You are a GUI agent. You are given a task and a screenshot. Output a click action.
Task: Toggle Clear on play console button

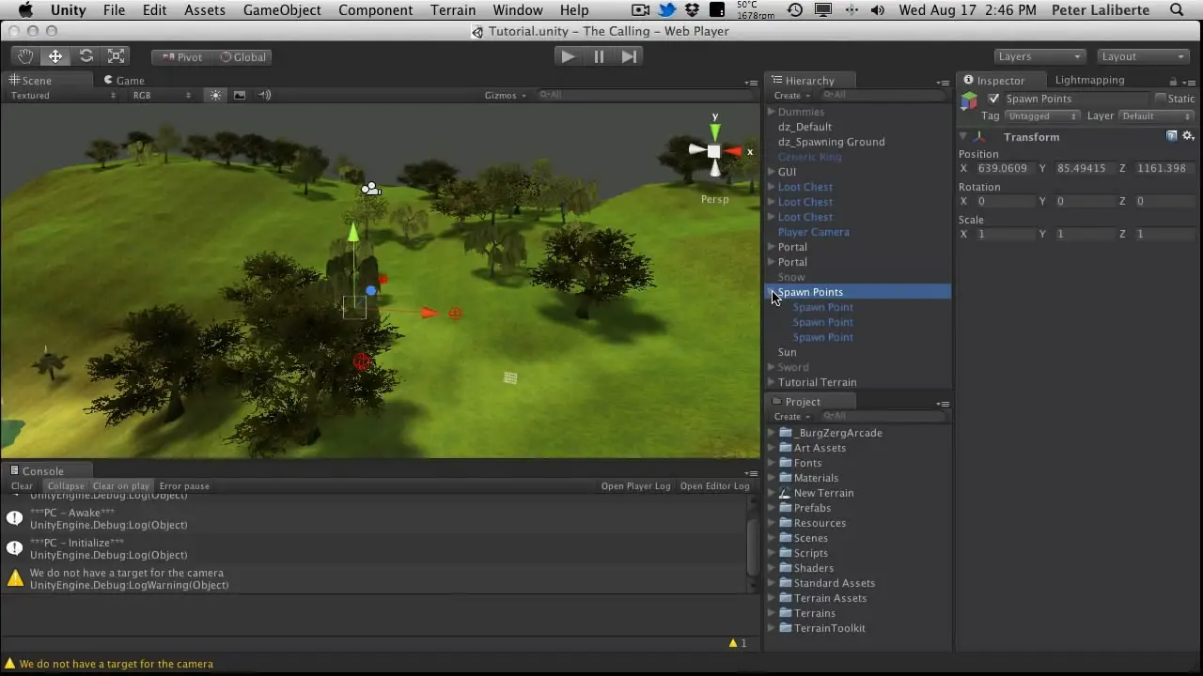[120, 486]
